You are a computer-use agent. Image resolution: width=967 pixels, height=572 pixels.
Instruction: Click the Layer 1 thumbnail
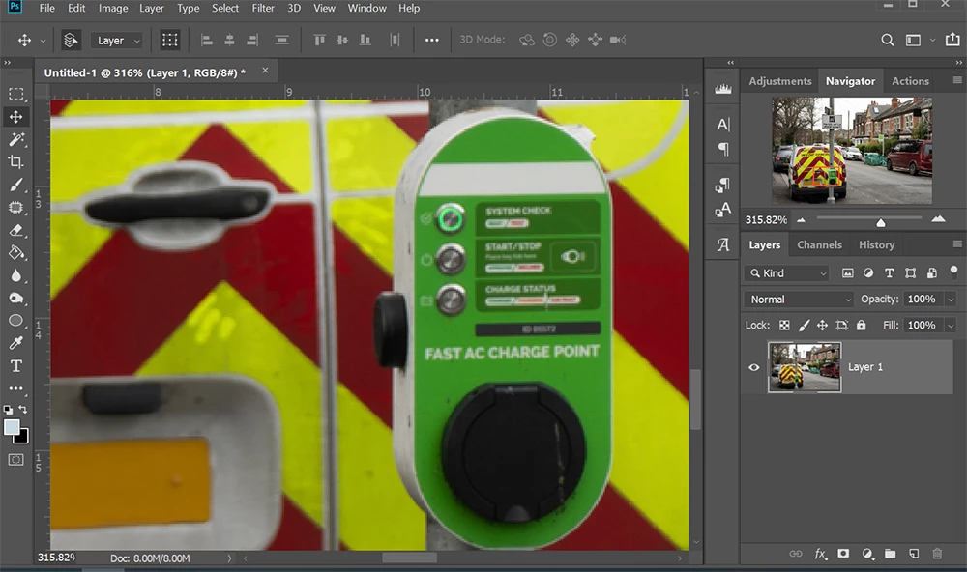[x=805, y=367]
